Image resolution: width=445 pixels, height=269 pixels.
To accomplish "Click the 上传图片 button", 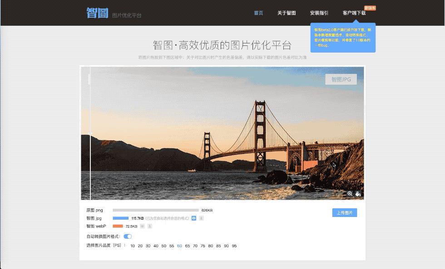I will tap(345, 213).
